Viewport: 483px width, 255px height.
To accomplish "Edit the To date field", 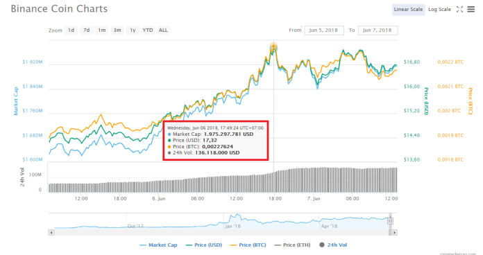I will (378, 30).
